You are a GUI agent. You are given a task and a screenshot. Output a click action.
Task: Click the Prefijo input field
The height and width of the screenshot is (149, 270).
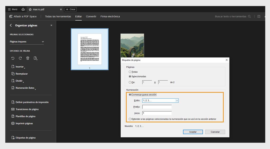point(157,107)
